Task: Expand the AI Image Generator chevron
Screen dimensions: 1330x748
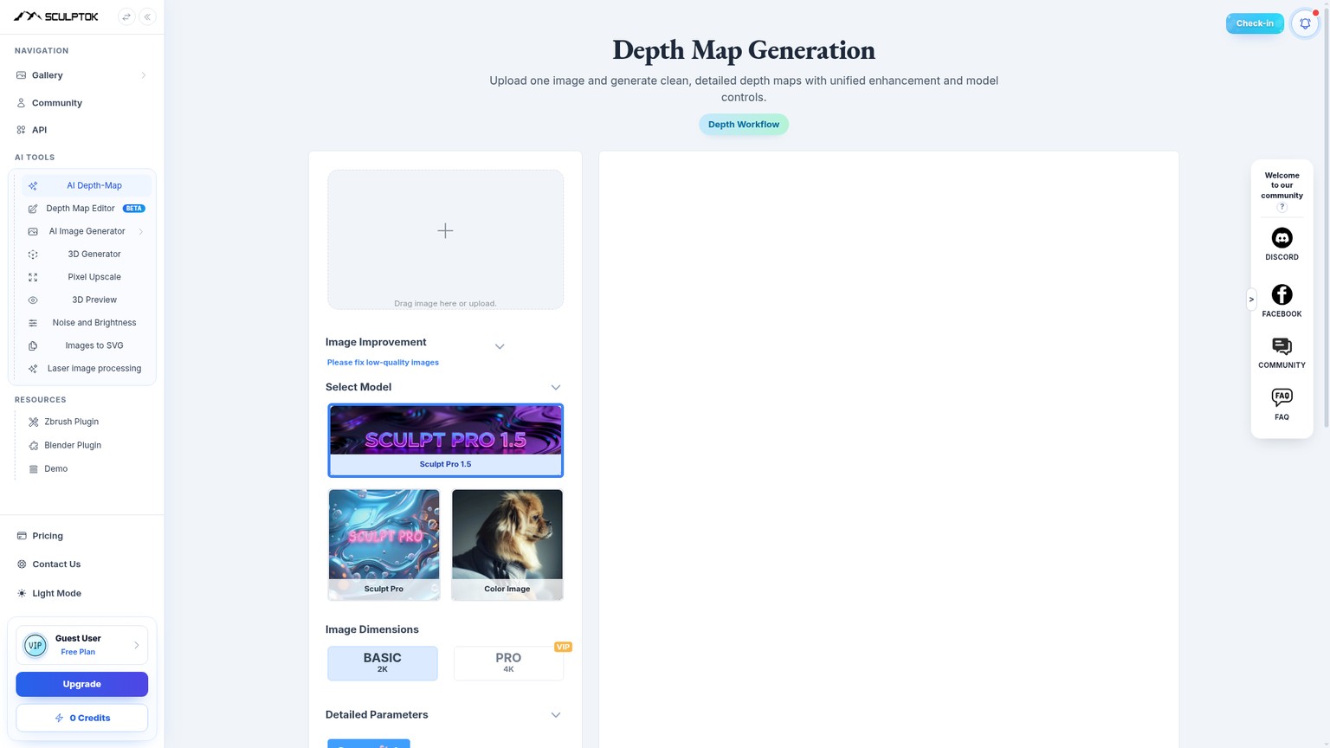Action: (140, 231)
